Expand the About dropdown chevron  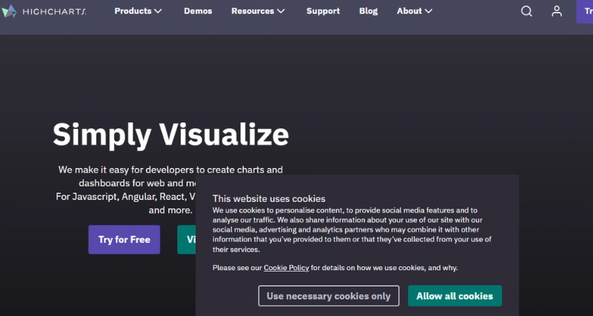pyautogui.click(x=428, y=11)
